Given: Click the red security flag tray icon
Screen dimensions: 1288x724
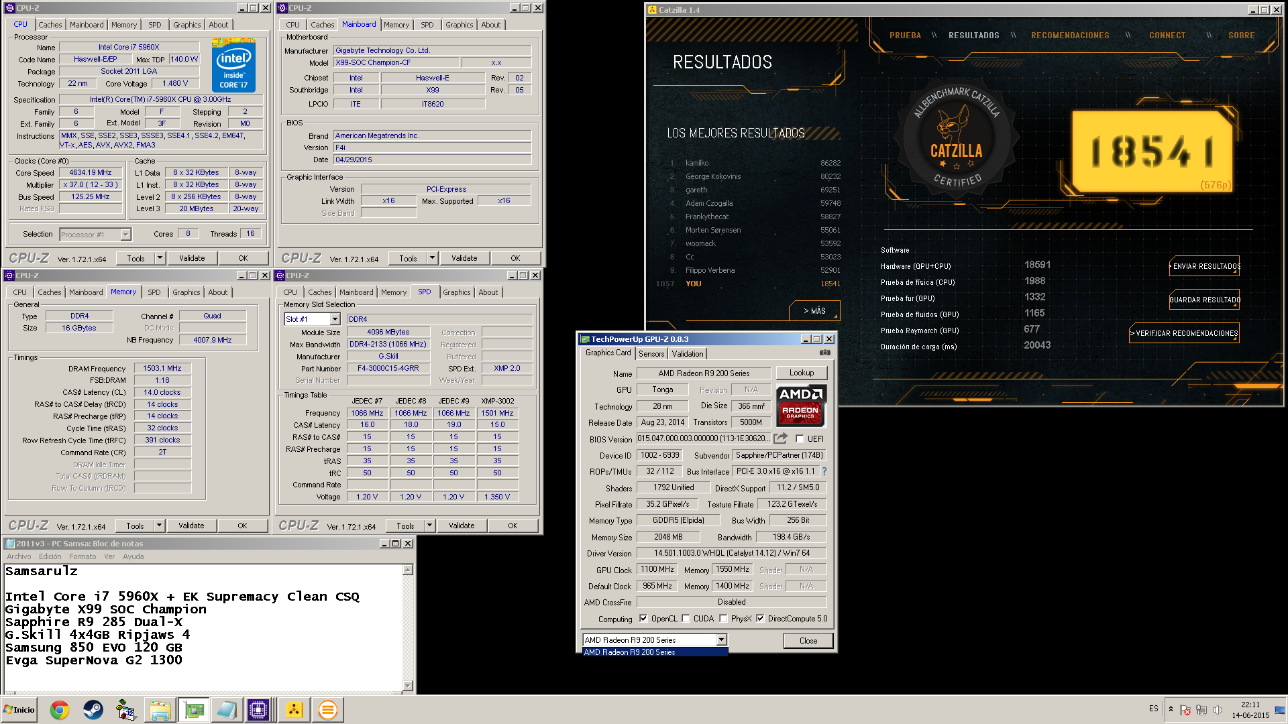Looking at the screenshot, I should pyautogui.click(x=1185, y=710).
